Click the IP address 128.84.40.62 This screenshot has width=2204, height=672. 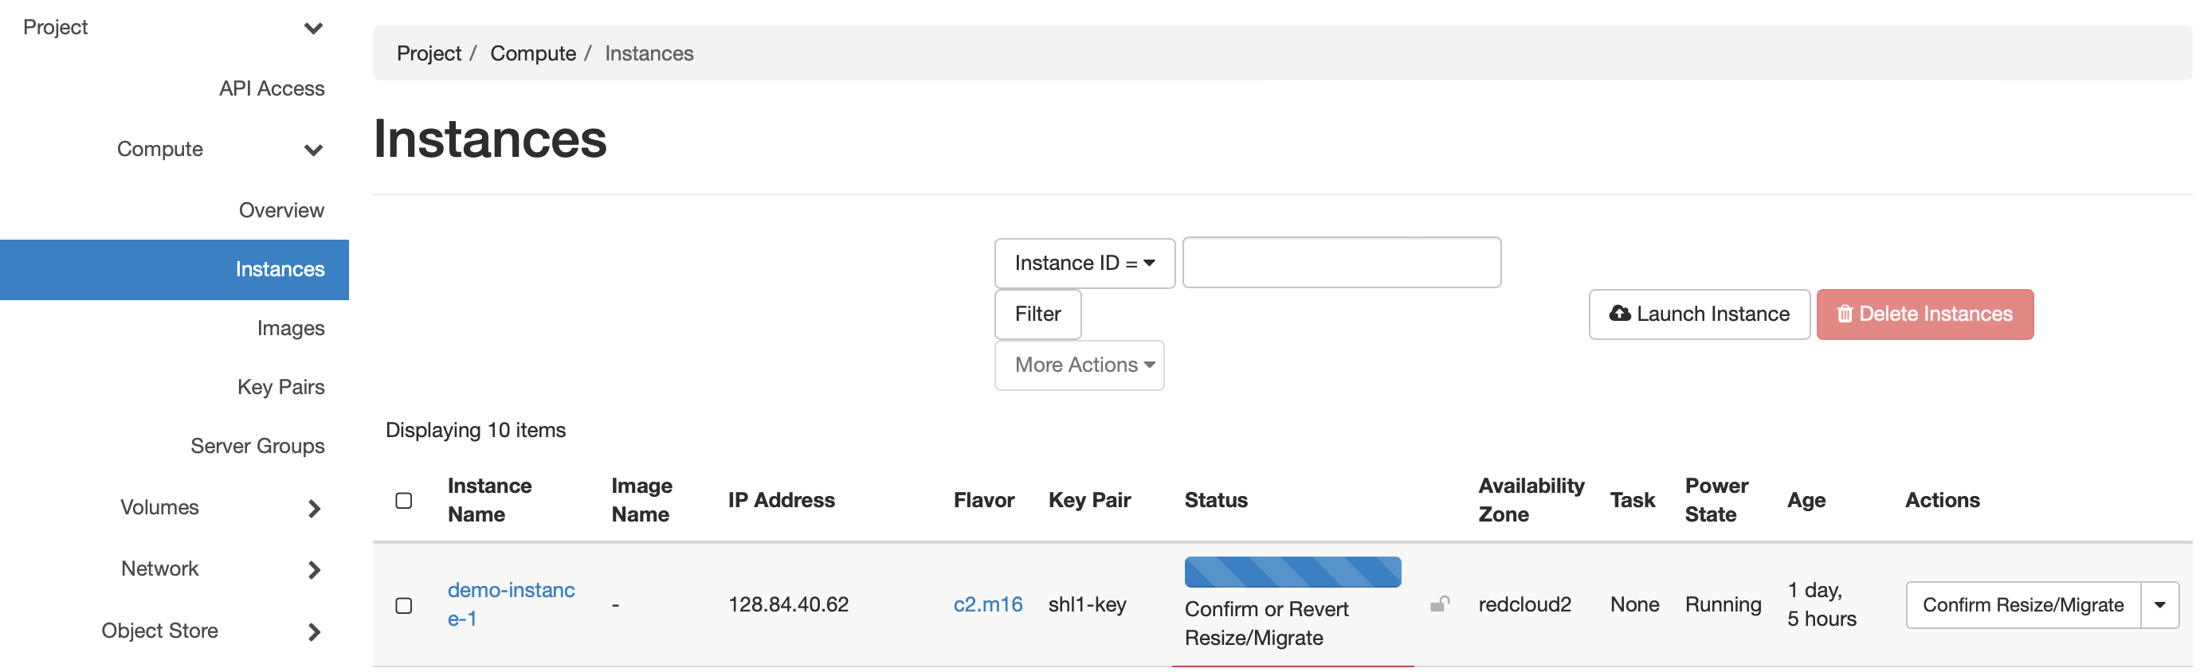tap(788, 604)
